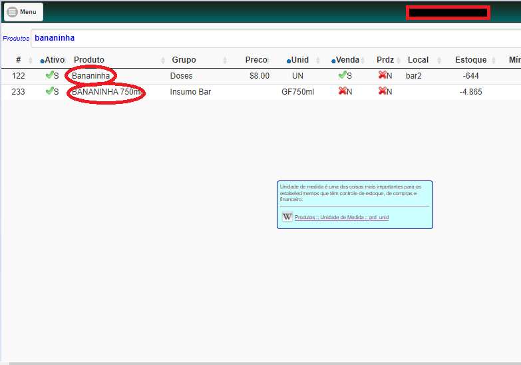Sort by Estoque column header

[471, 60]
